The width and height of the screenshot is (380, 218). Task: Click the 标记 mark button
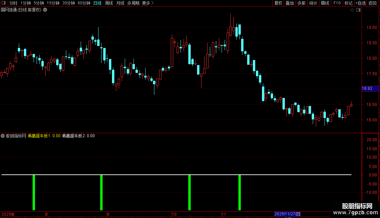click(348, 3)
